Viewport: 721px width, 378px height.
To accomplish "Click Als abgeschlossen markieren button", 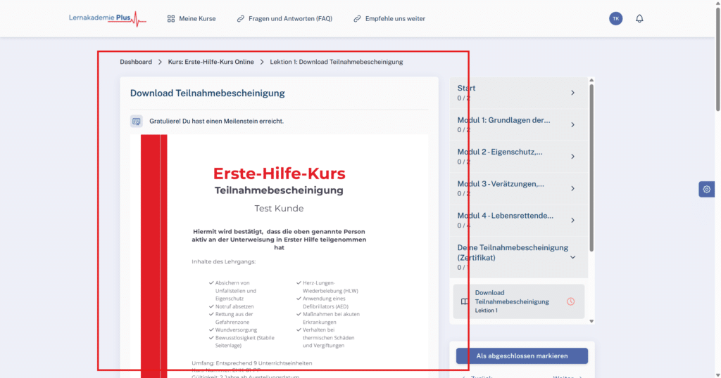I will [522, 356].
